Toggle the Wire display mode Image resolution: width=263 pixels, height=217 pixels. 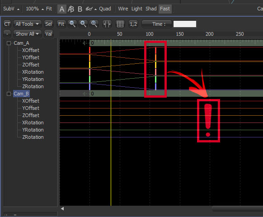pyautogui.click(x=123, y=9)
